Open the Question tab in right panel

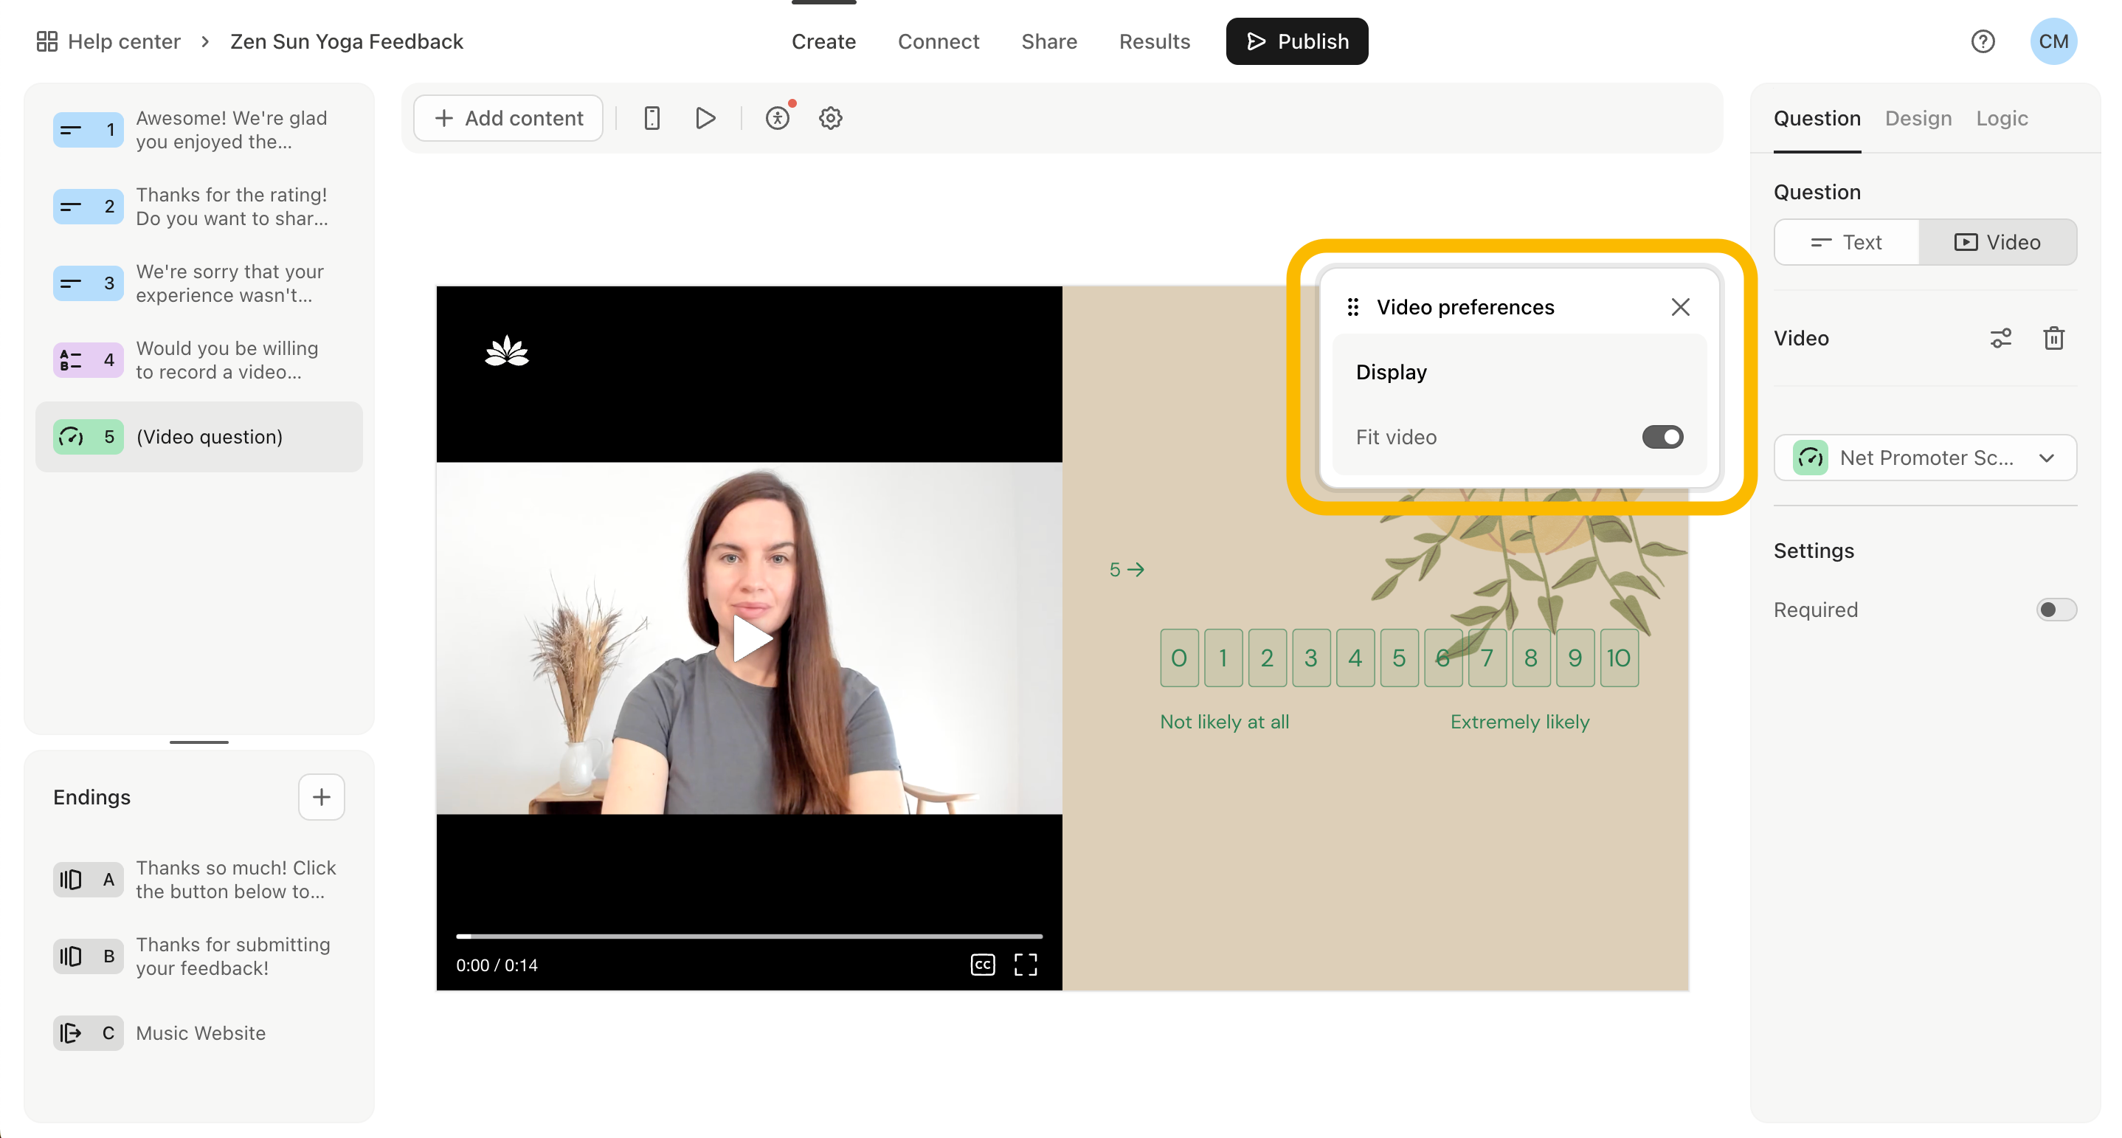(x=1817, y=118)
